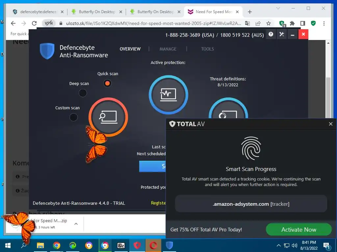Click the translate page icon
This screenshot has width=337, height=252.
tap(247, 23)
